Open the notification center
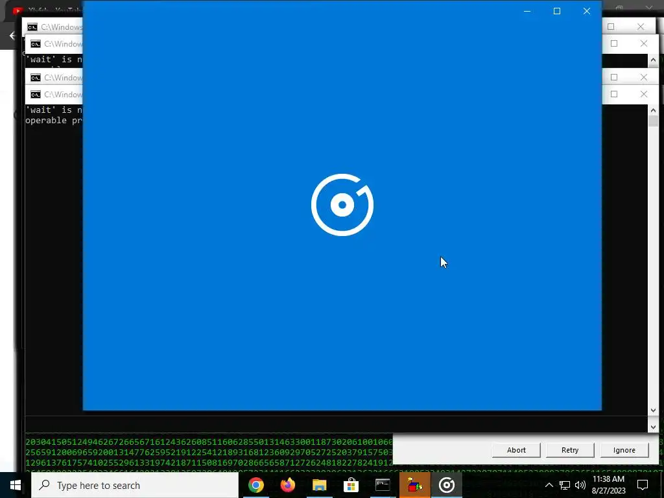Viewport: 664px width, 498px height. point(643,485)
